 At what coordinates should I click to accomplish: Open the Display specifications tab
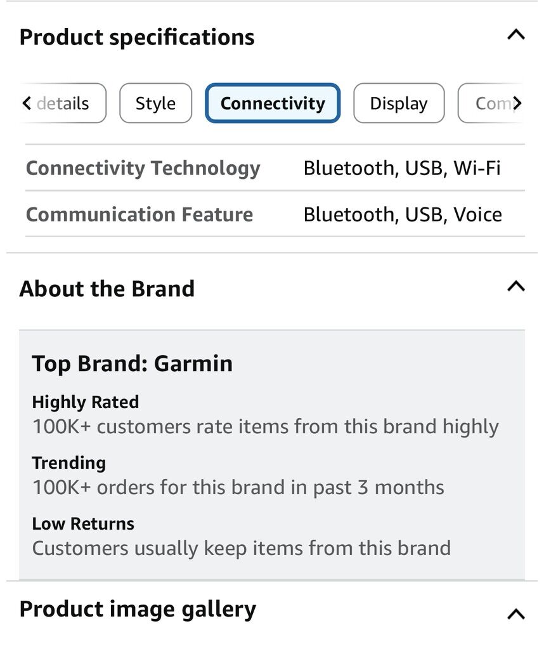click(398, 103)
